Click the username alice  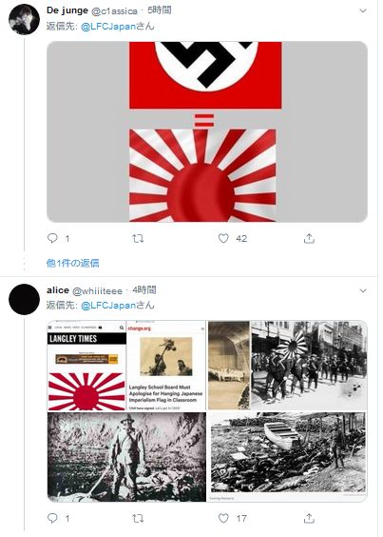(58, 290)
